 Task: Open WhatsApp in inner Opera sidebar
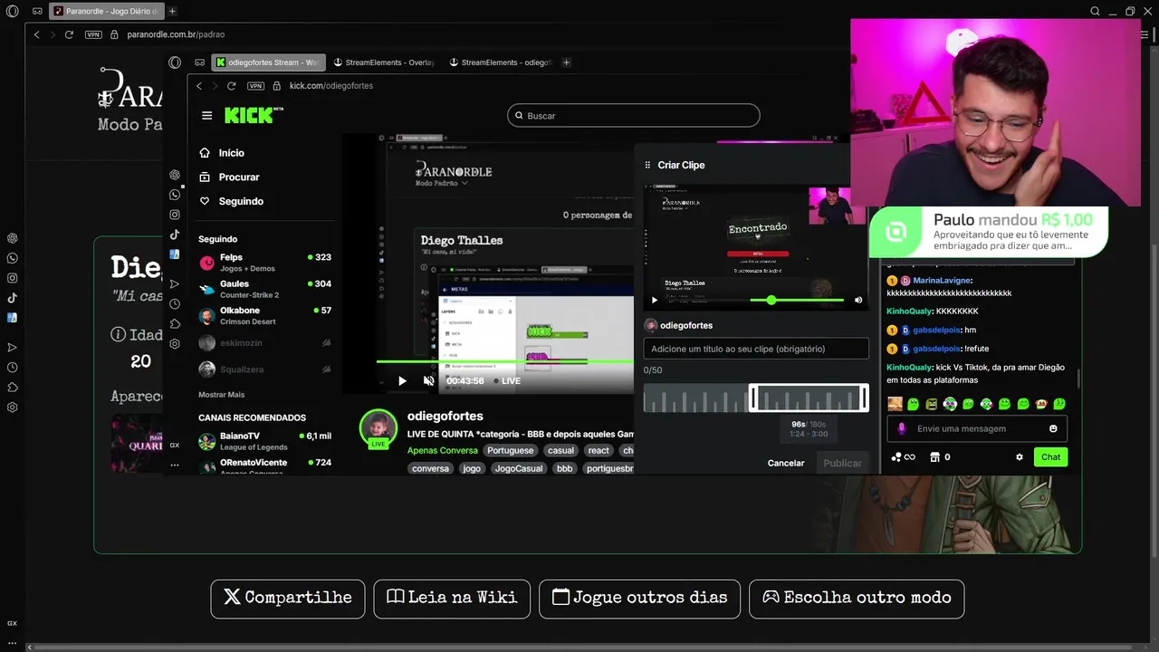[175, 195]
